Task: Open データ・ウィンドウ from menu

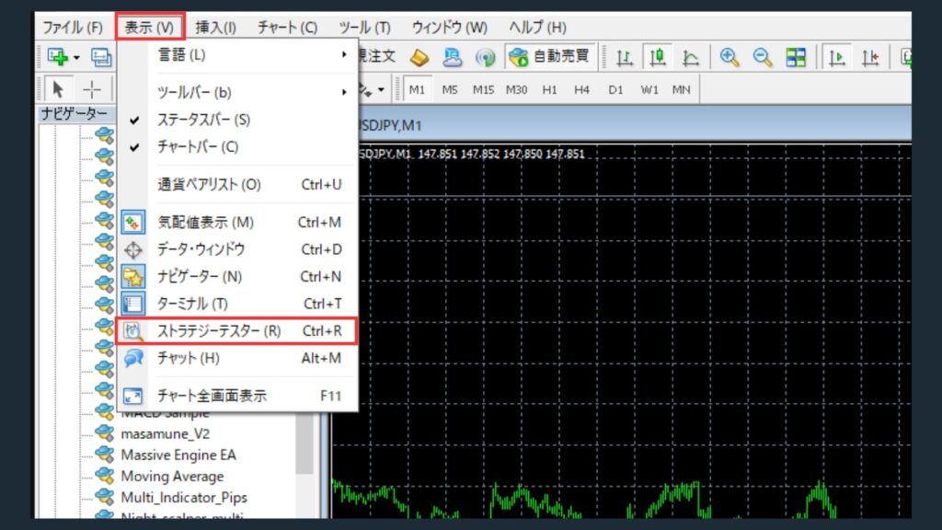Action: (237, 249)
